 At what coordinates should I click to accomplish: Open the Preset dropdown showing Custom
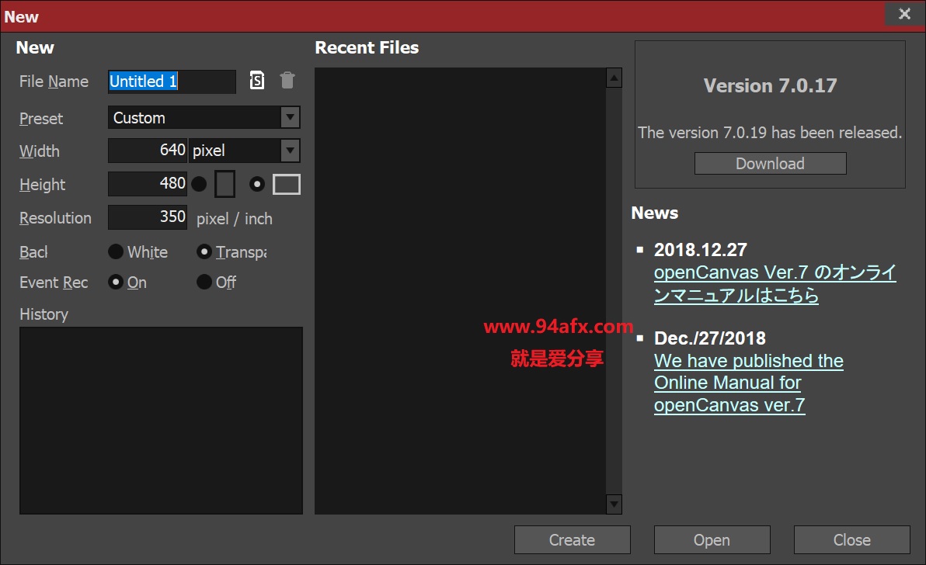204,117
